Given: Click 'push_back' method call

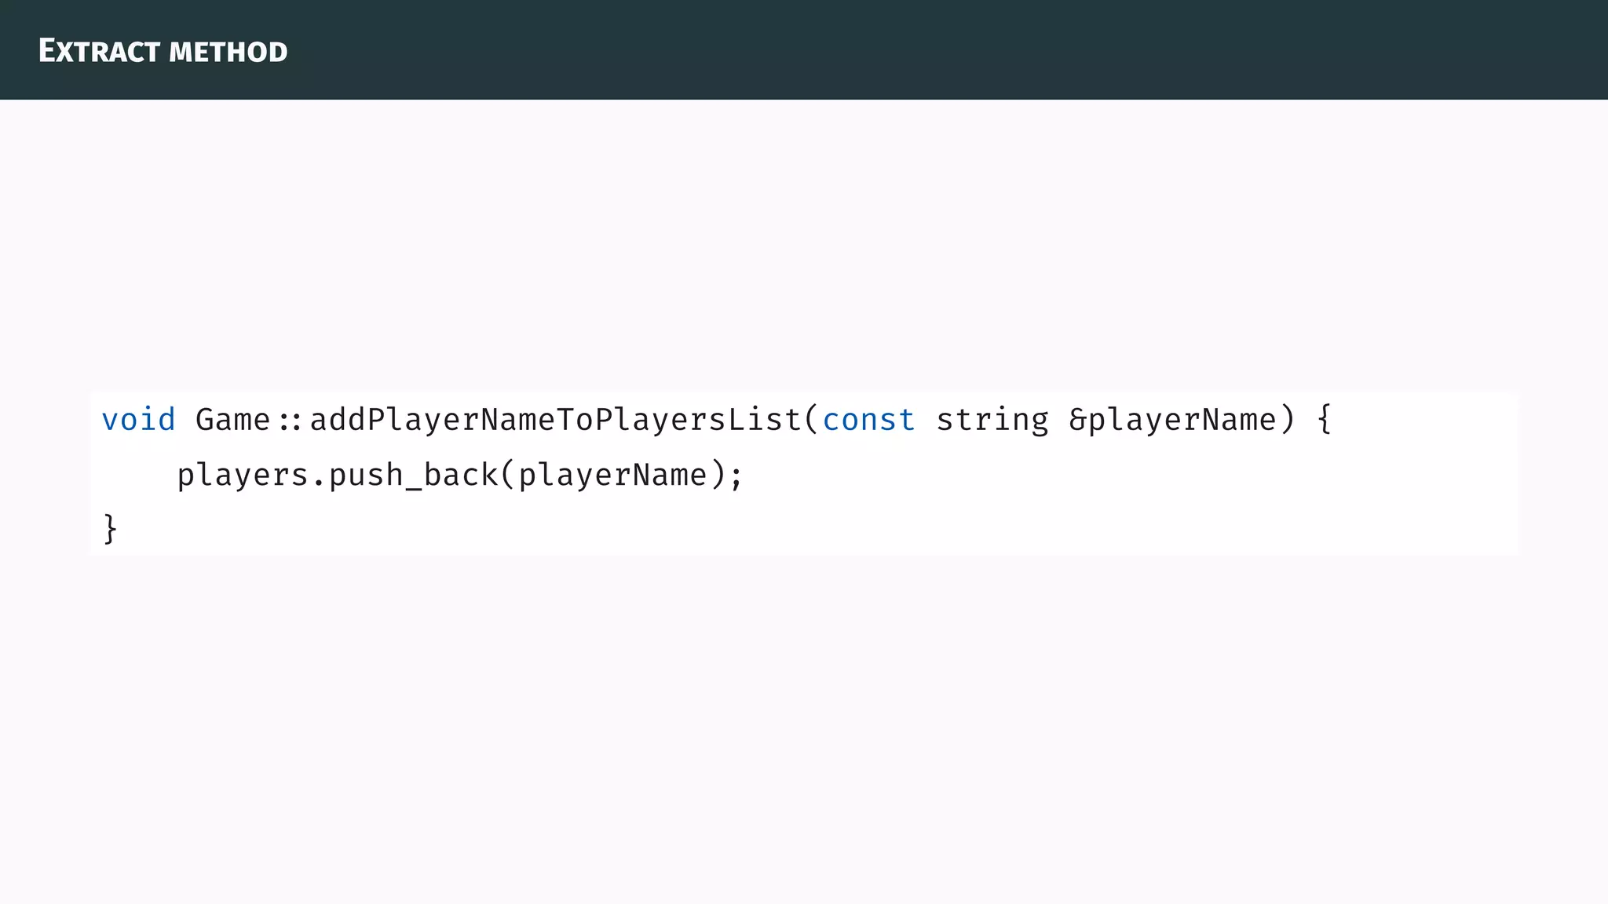Looking at the screenshot, I should pyautogui.click(x=412, y=476).
